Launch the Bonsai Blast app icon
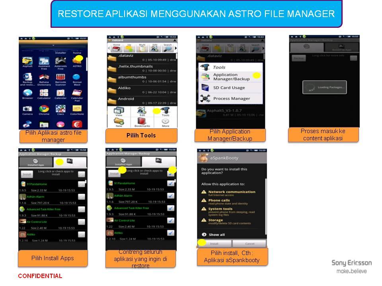This screenshot has height=286, width=382. click(76, 77)
